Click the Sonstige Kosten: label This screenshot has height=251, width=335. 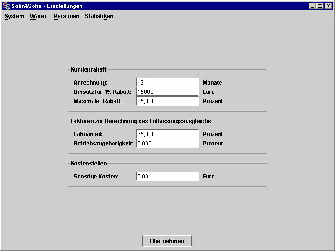pos(96,177)
